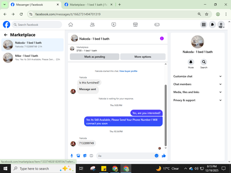Viewport: 231px width, 173px height.
Task: Open conversation information purple icon
Action: click(162, 38)
